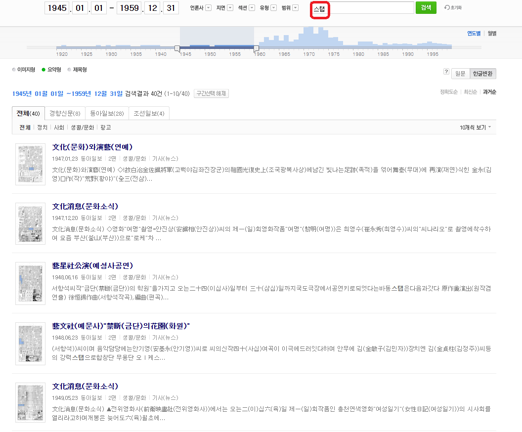Click thumbnail of 1947.12.20 article
This screenshot has height=432, width=522.
(30, 223)
